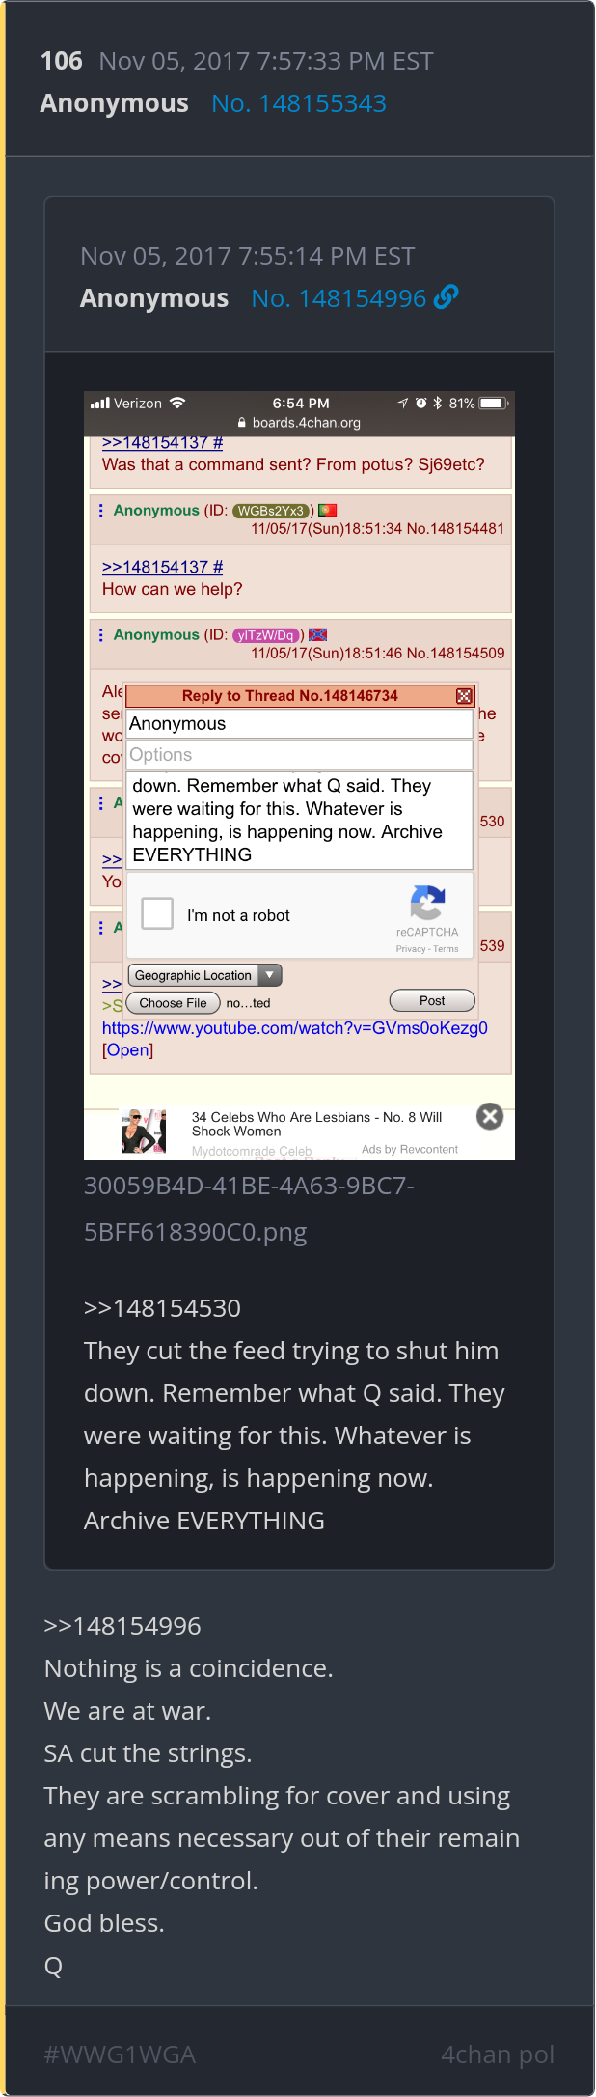596x2097 pixels.
Task: Click the reCAPTCHA logo icon
Action: coord(427,903)
